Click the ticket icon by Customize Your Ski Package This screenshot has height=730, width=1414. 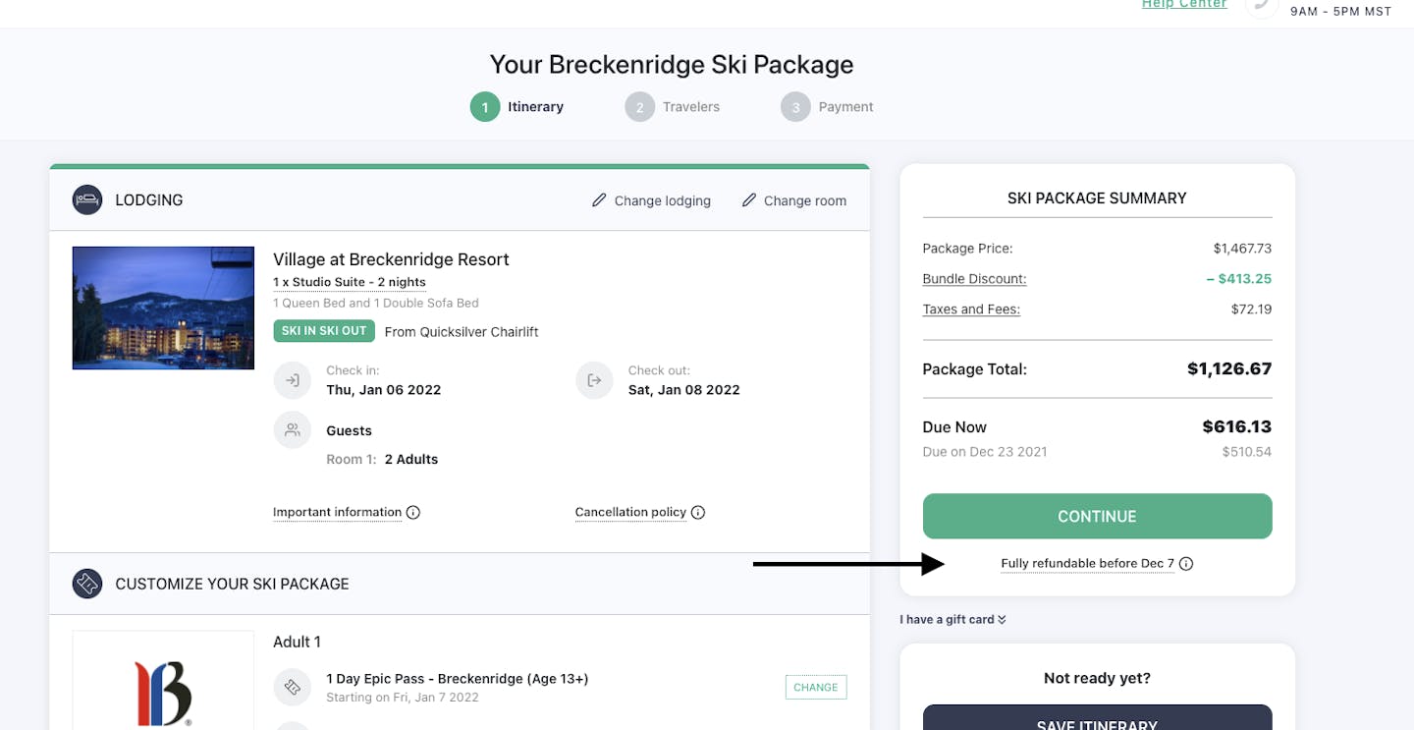pos(87,584)
